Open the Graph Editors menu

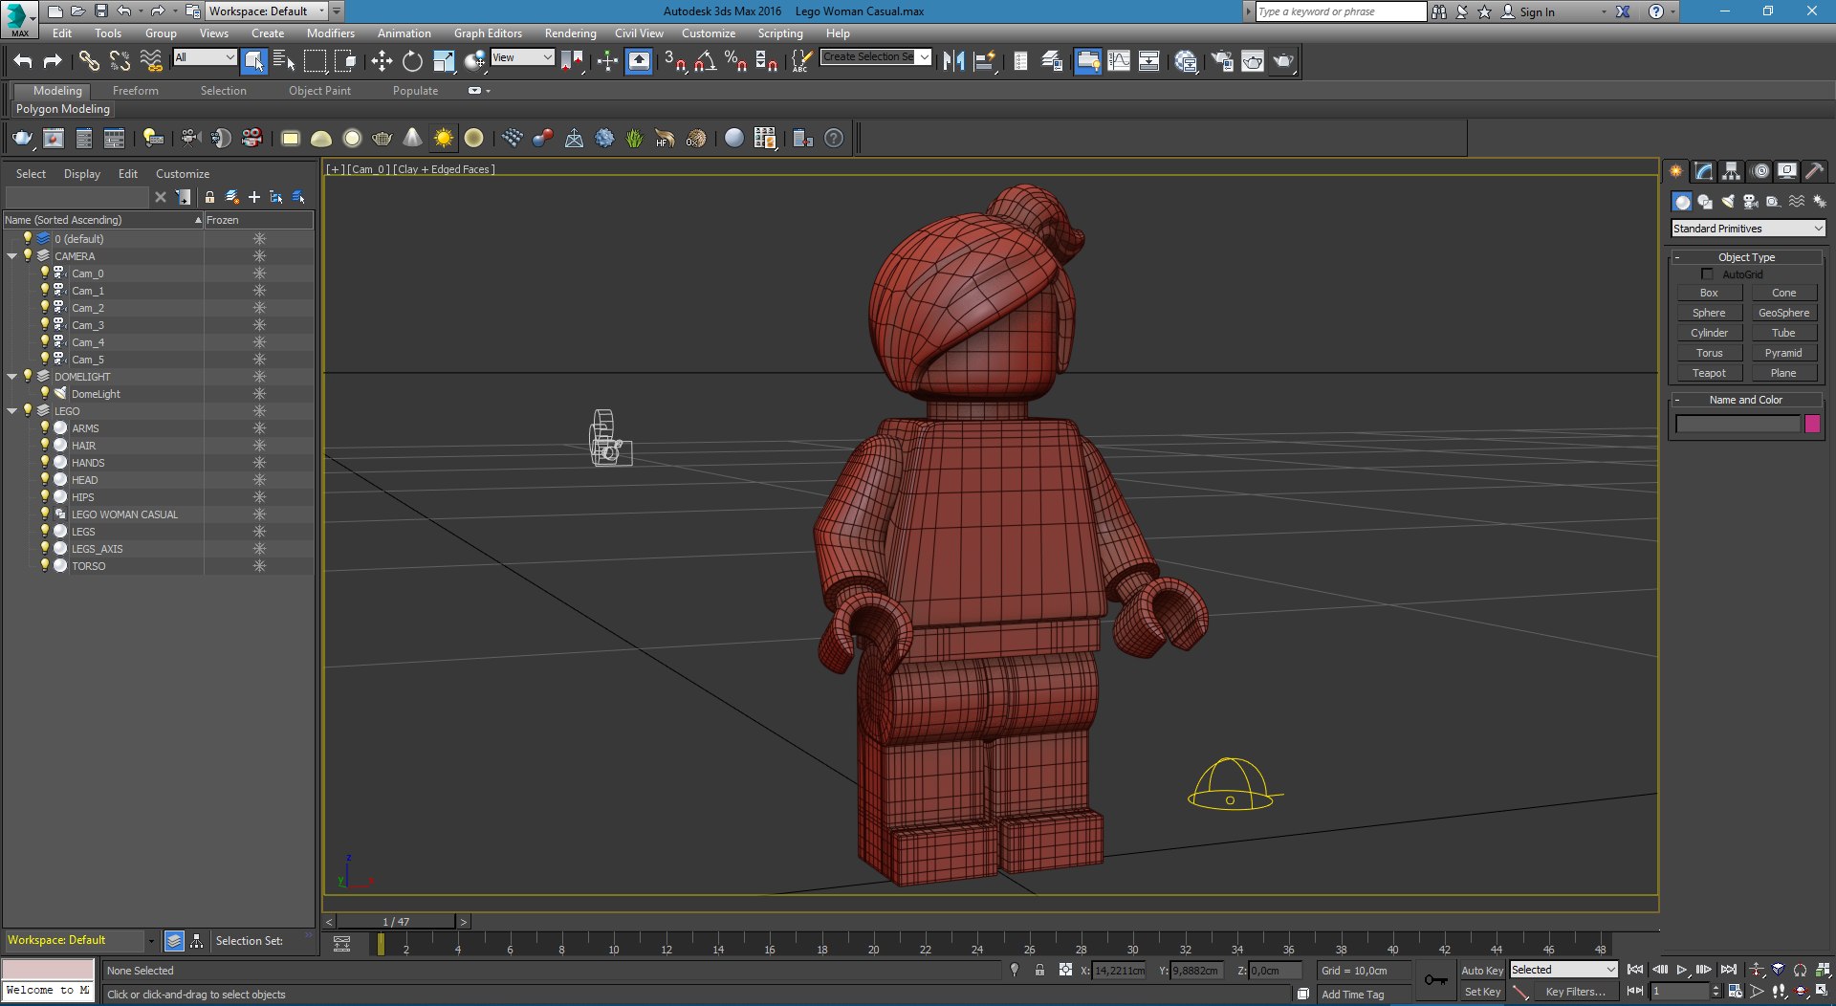[488, 33]
